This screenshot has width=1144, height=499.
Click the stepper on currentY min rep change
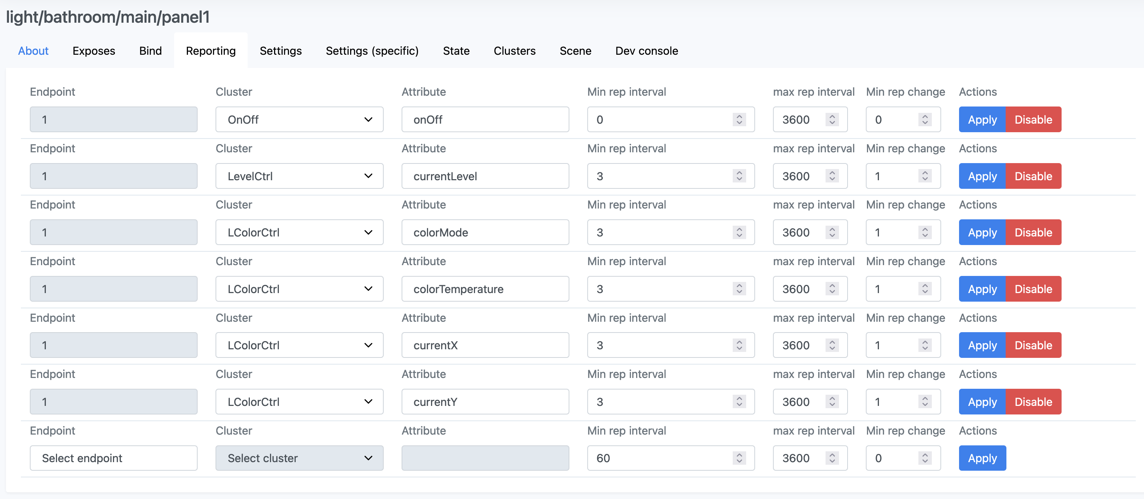pos(925,402)
